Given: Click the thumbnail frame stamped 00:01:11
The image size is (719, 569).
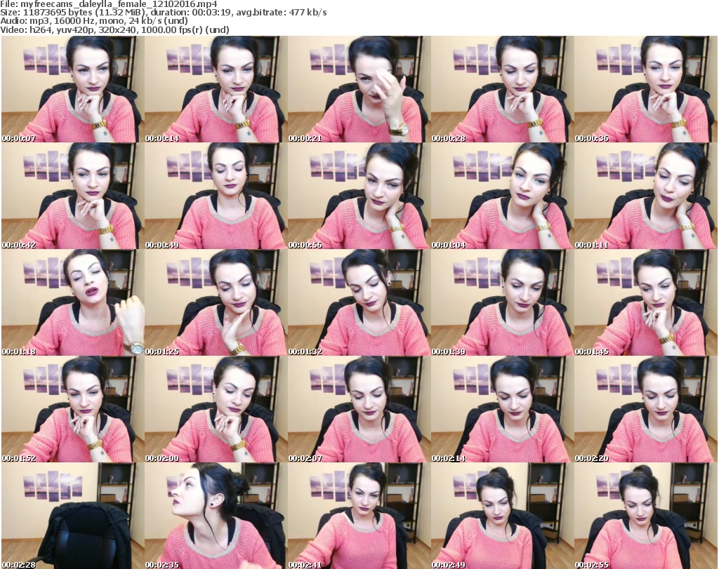Looking at the screenshot, I should 646,196.
